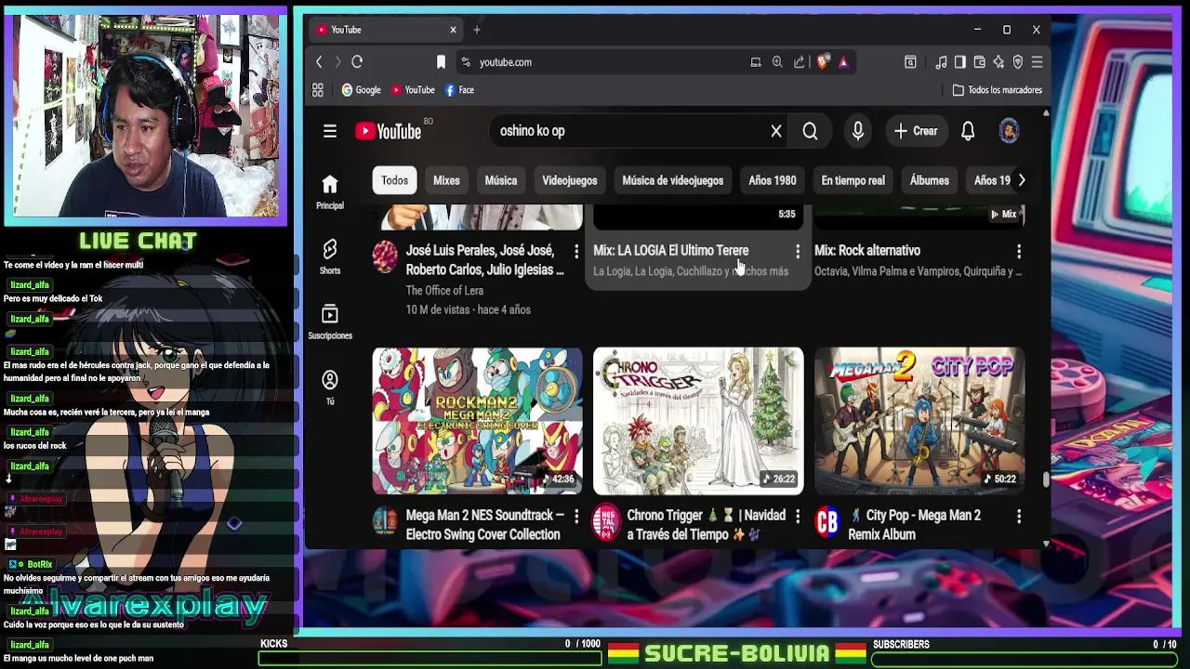Select the YouTube browser tab

tap(385, 30)
